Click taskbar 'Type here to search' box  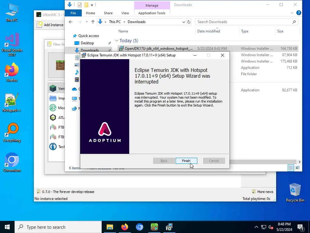(x=58, y=227)
